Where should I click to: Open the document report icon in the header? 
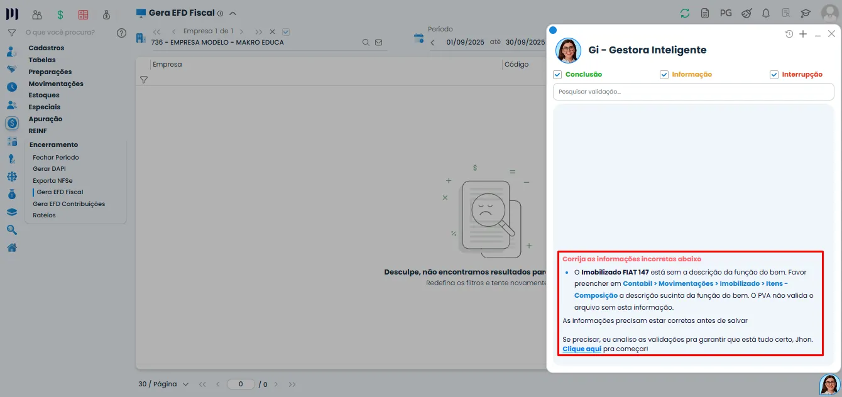click(704, 12)
